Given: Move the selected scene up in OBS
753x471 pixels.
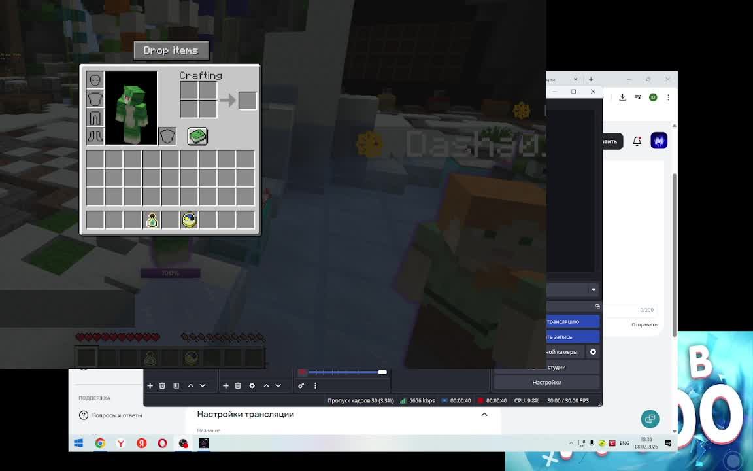Looking at the screenshot, I should point(191,385).
